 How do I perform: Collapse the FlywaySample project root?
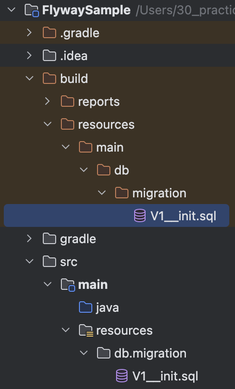[x=11, y=10]
